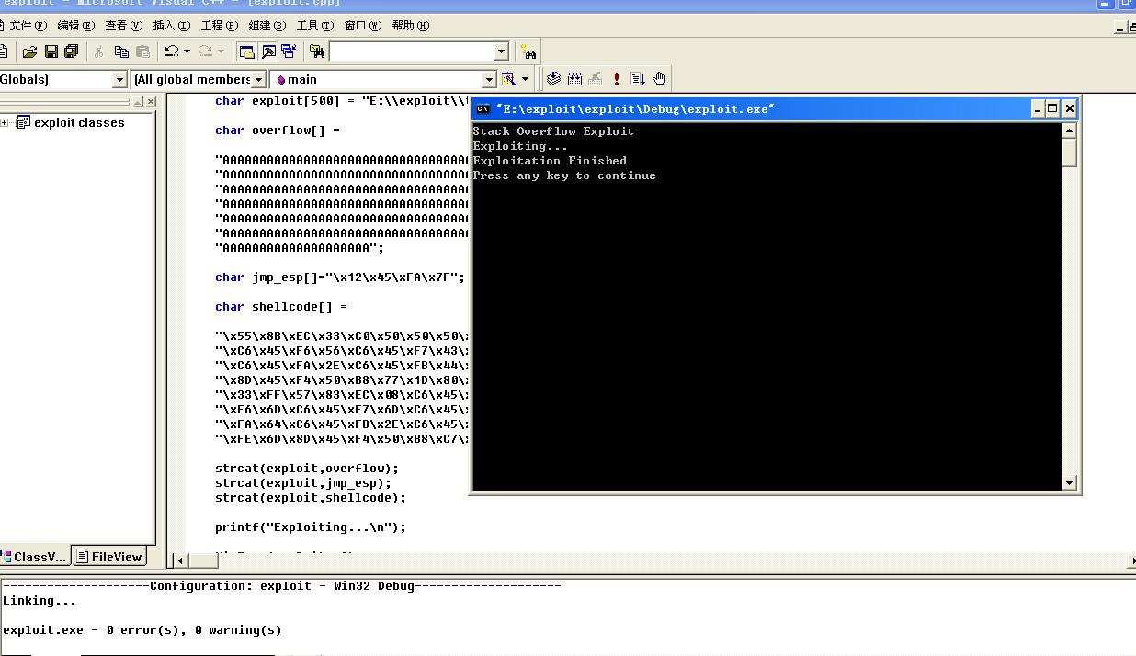1136x656 pixels.
Task: Click the Search icon right of the find box
Action: click(x=528, y=51)
